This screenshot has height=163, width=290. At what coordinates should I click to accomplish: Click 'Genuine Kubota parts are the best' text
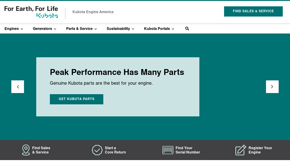pos(101,83)
